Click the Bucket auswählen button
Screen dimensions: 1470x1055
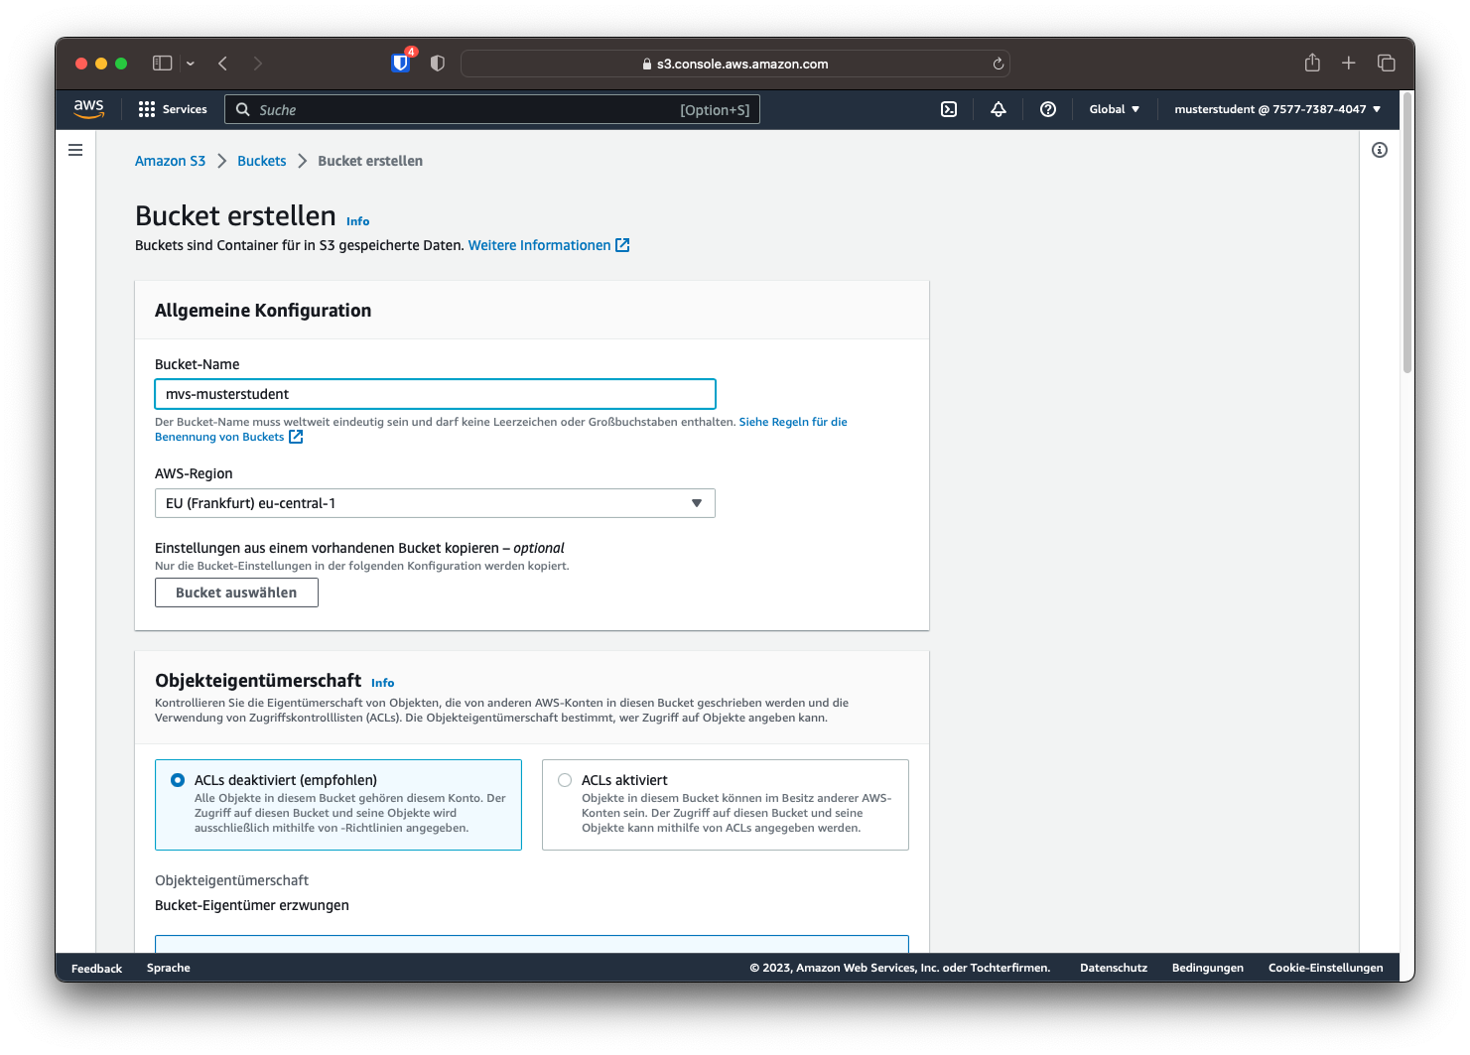point(236,593)
